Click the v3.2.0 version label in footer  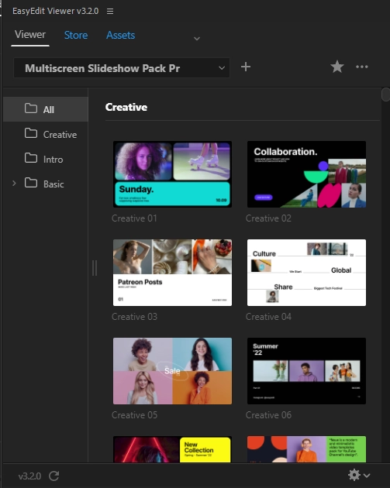29,476
